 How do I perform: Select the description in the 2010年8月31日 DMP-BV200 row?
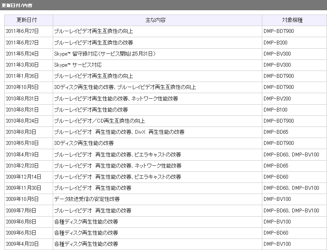[157, 99]
